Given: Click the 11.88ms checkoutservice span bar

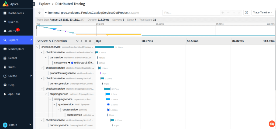Looking at the screenshot, I should (x=105, y=47).
